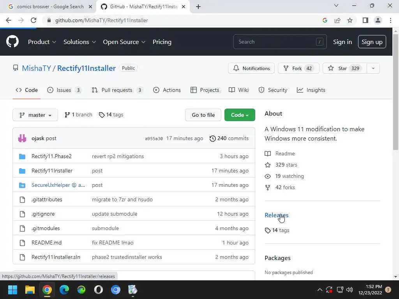Open the Rectify11Installer.sln file
Screen dimensions: 399x299
[x=56, y=257]
